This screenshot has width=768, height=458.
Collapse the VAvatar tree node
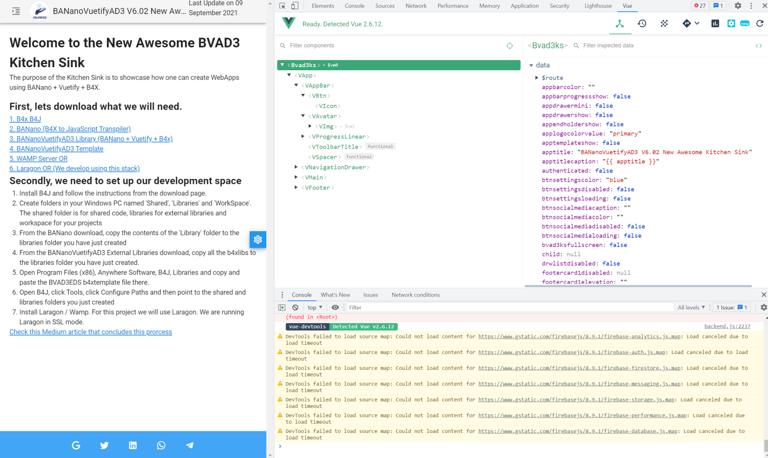303,116
